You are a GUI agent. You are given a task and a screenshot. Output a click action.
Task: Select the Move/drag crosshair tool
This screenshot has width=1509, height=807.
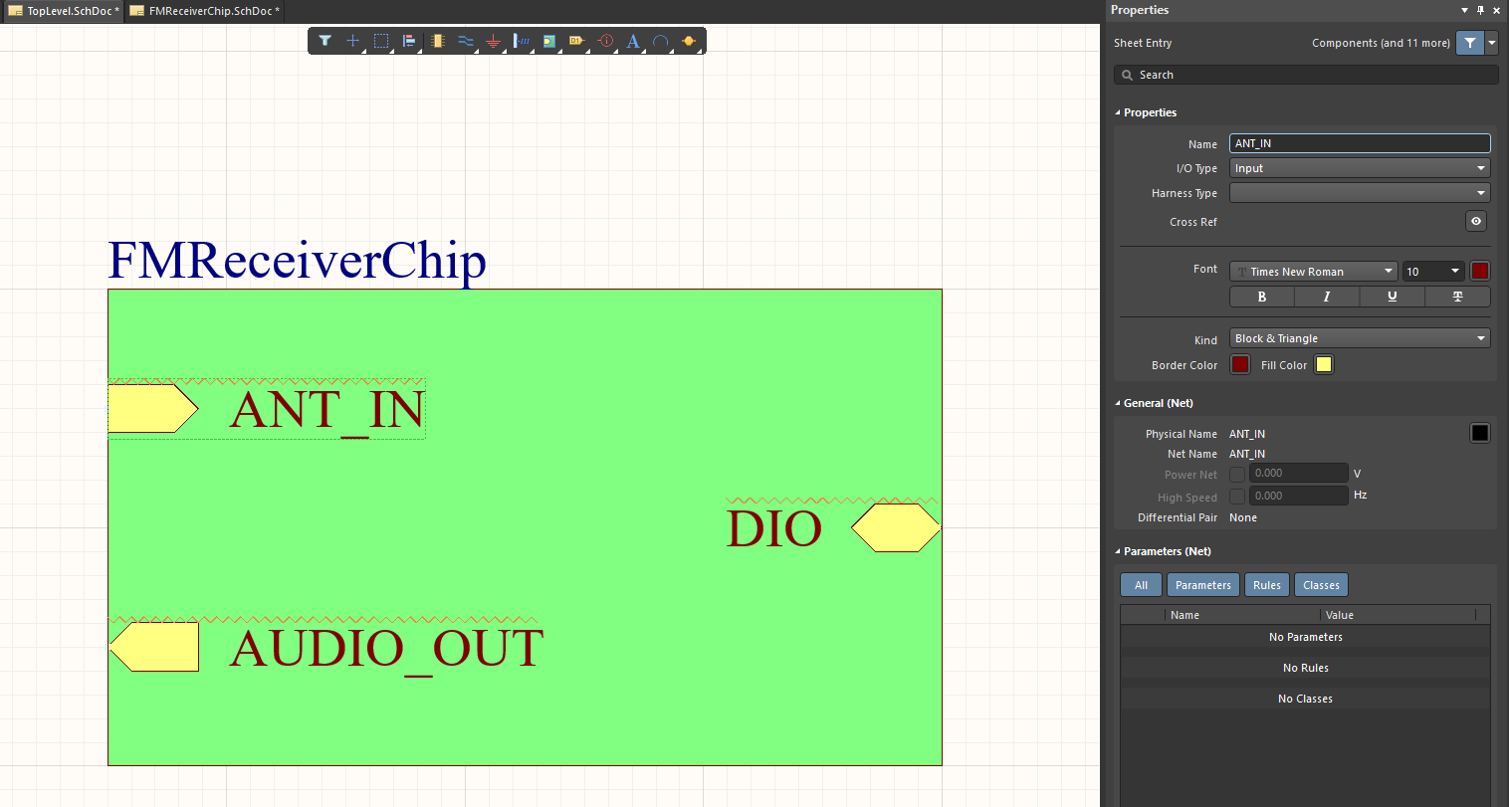352,41
